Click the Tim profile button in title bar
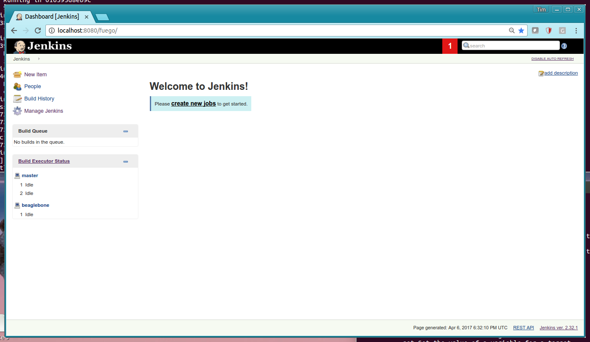The width and height of the screenshot is (590, 342). click(541, 9)
